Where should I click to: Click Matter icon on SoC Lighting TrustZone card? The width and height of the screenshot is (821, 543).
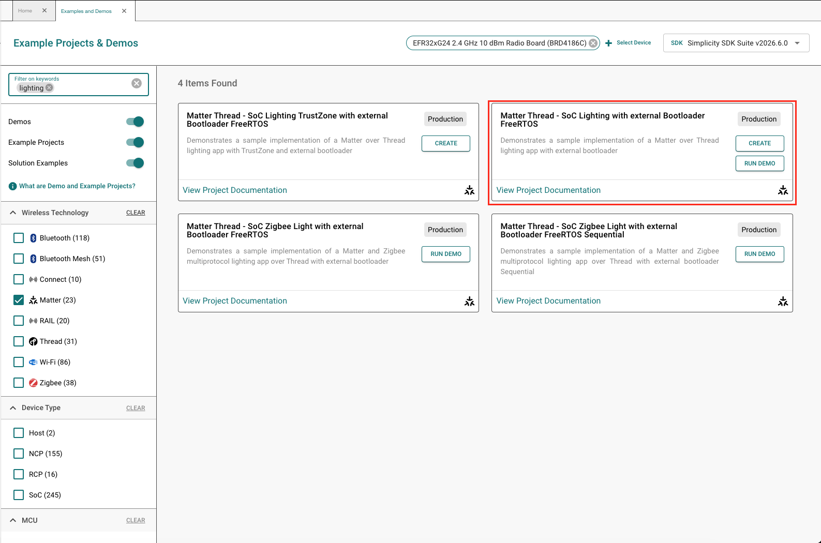tap(469, 190)
